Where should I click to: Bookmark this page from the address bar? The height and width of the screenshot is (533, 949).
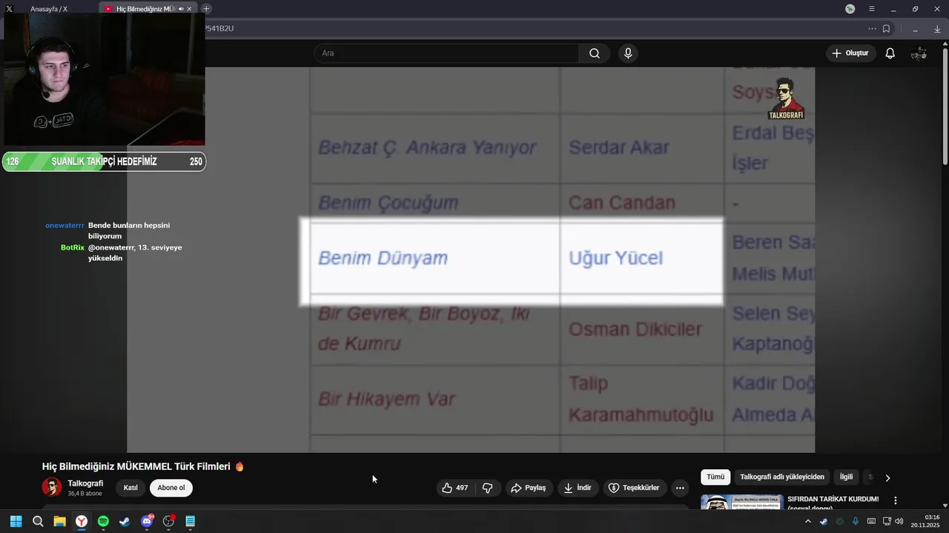[886, 29]
